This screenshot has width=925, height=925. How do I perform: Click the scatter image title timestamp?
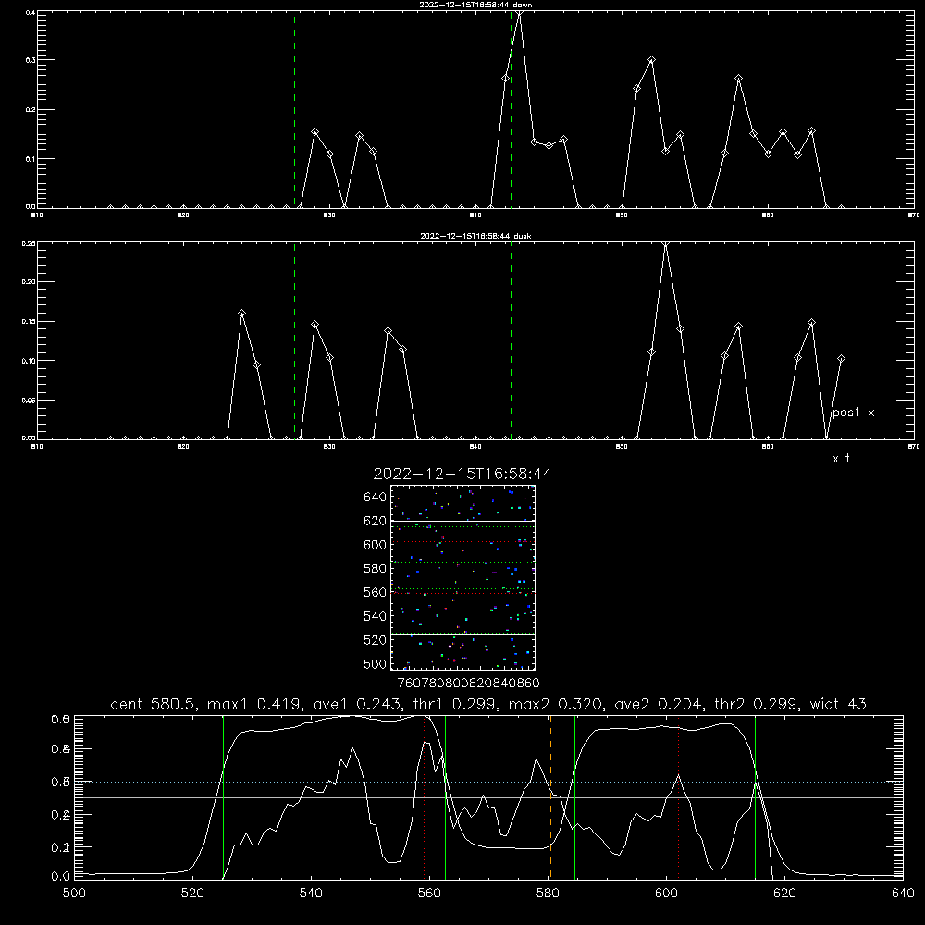tap(462, 474)
